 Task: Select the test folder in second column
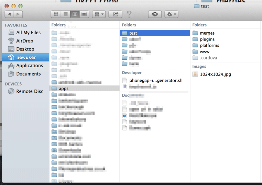pyautogui.click(x=155, y=33)
